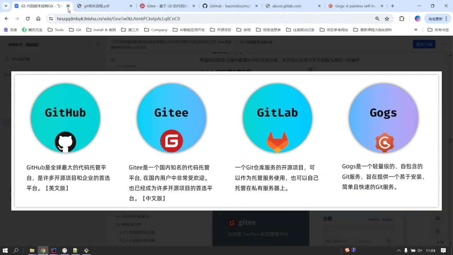
Task: View site information icon in address bar
Action: pos(51,19)
